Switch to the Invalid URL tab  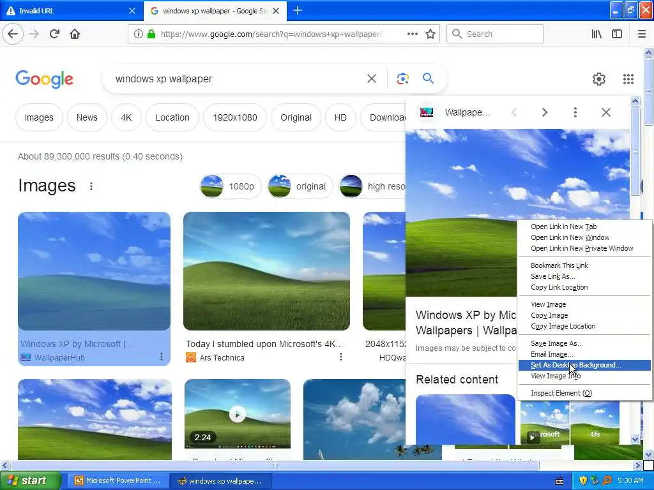66,11
